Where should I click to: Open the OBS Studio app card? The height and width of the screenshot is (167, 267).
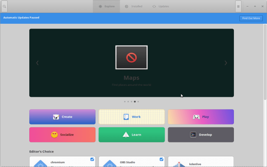click(132, 161)
